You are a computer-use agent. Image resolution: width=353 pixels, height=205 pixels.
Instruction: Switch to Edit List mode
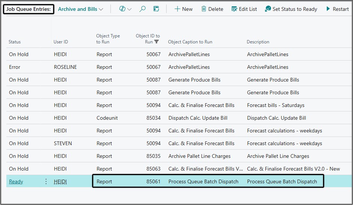(244, 9)
